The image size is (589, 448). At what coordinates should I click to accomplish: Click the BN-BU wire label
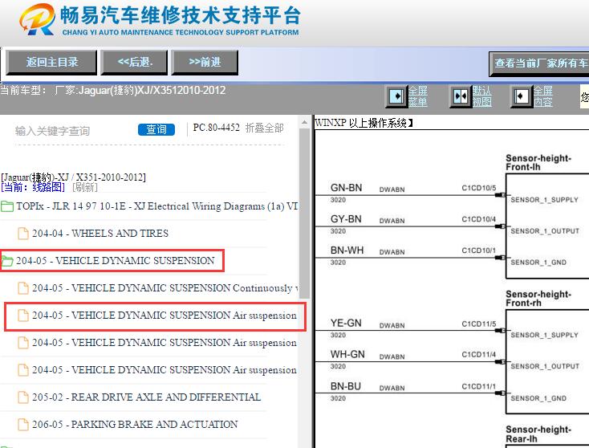[346, 386]
